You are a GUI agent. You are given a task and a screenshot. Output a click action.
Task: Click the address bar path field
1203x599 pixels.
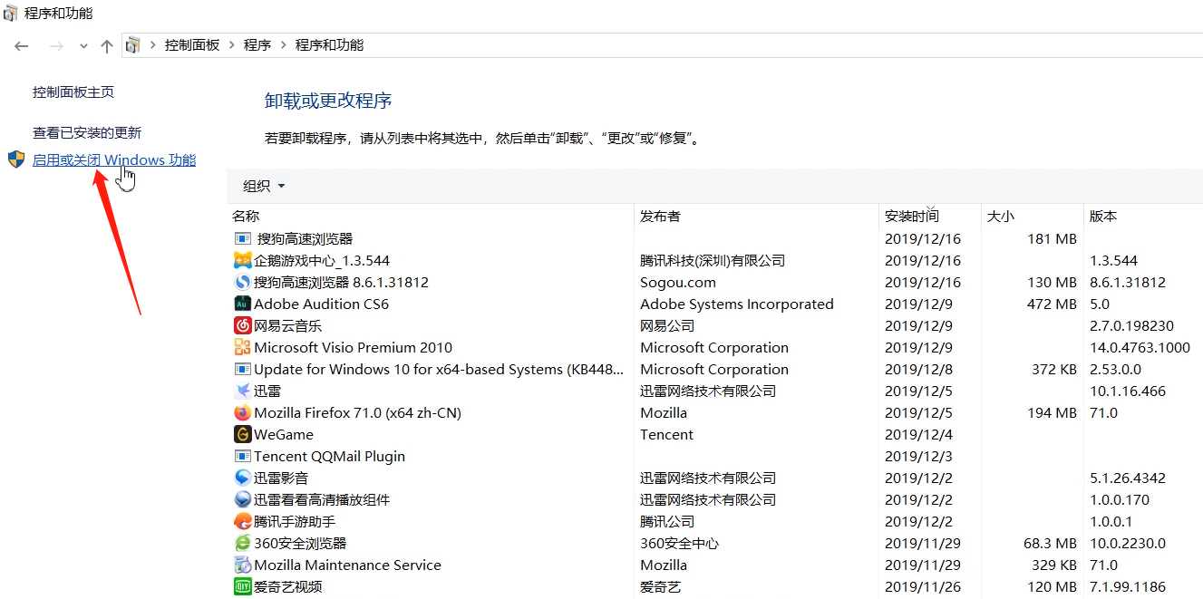[x=725, y=45]
